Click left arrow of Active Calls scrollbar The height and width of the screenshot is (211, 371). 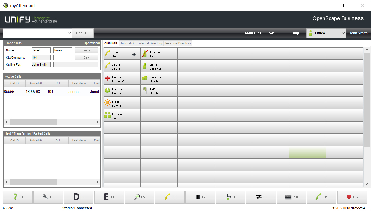point(7,122)
